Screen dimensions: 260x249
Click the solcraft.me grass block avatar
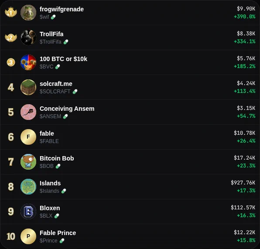click(x=28, y=87)
